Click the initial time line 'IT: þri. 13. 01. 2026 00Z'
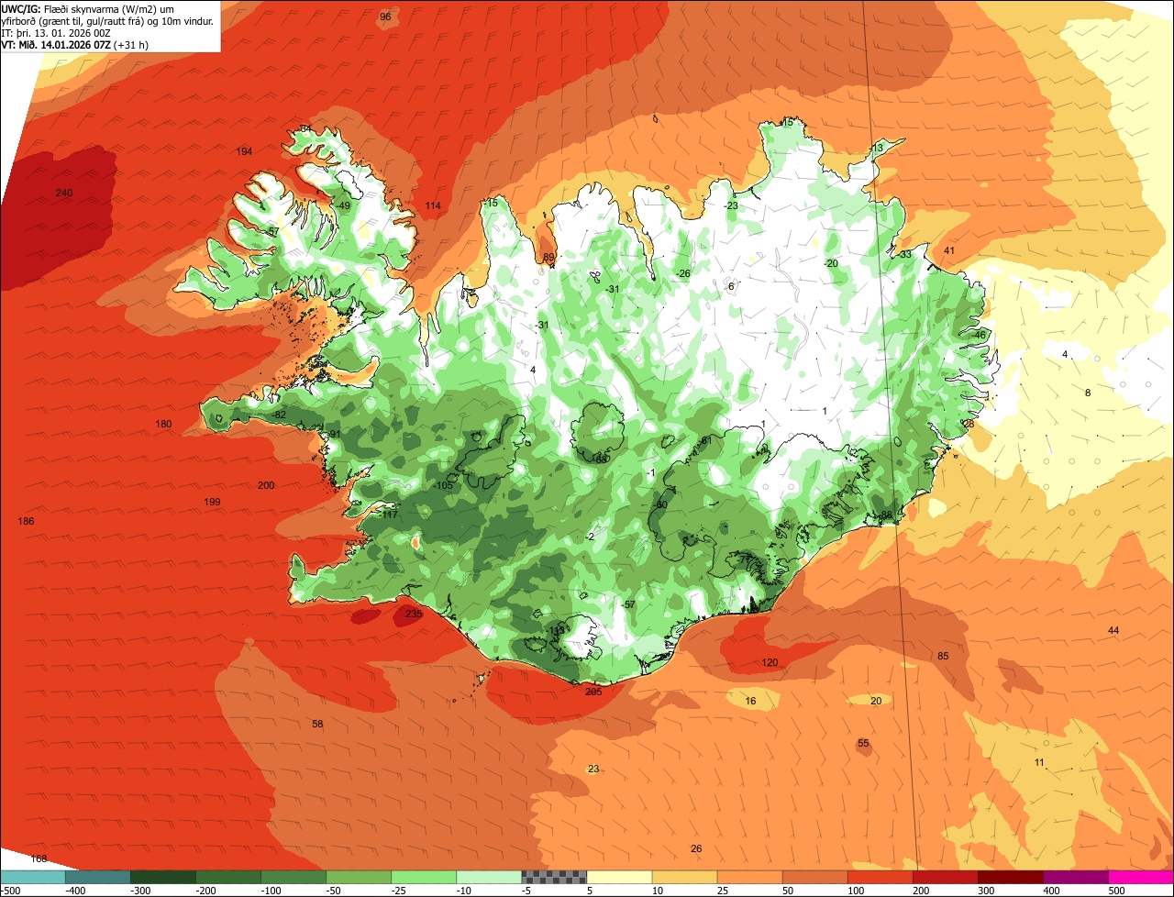This screenshot has height=897, width=1174. tap(56, 33)
